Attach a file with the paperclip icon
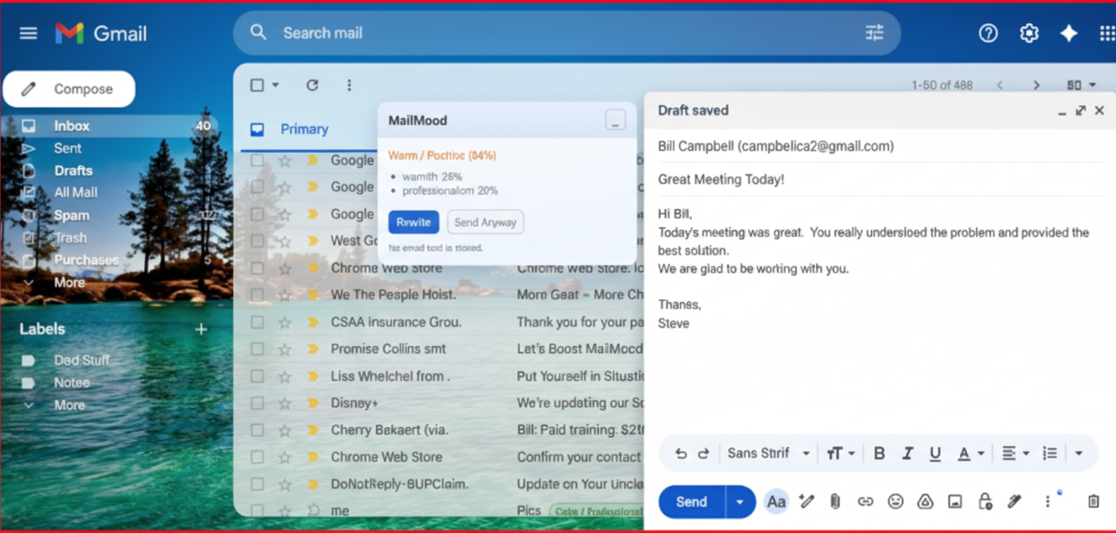 coord(835,501)
